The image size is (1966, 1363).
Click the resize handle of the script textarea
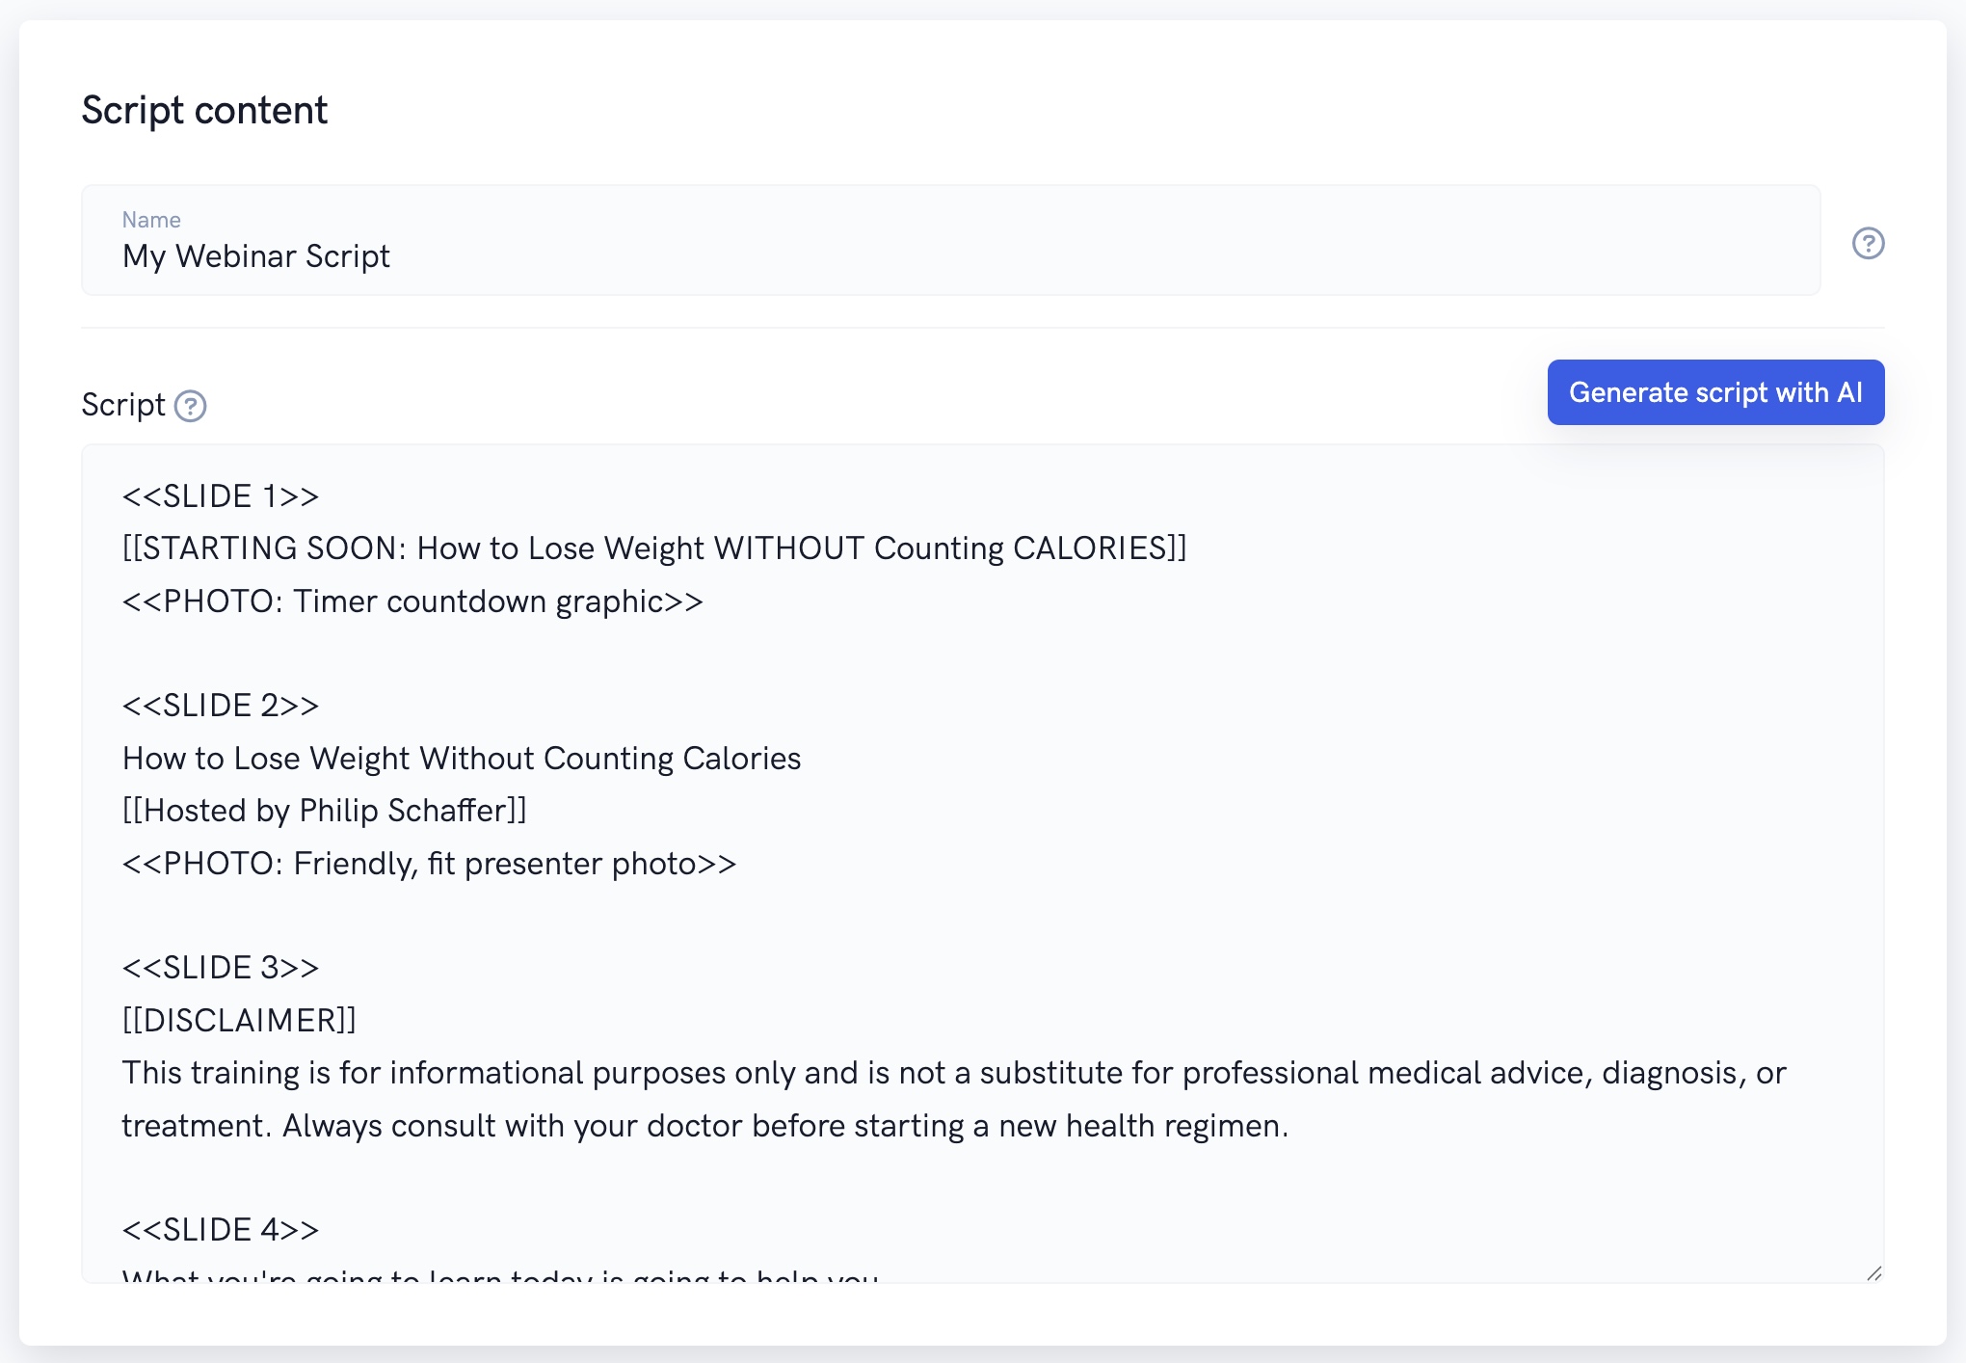point(1873,1273)
